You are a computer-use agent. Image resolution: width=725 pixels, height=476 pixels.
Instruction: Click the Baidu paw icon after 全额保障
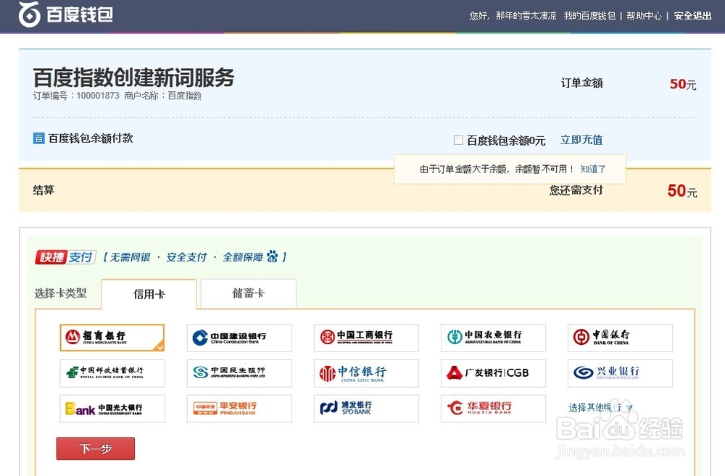(273, 256)
